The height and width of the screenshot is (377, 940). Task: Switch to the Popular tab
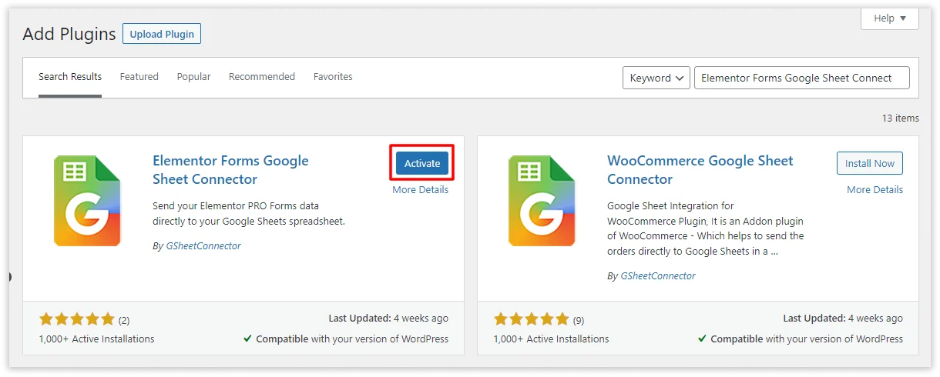pos(193,77)
